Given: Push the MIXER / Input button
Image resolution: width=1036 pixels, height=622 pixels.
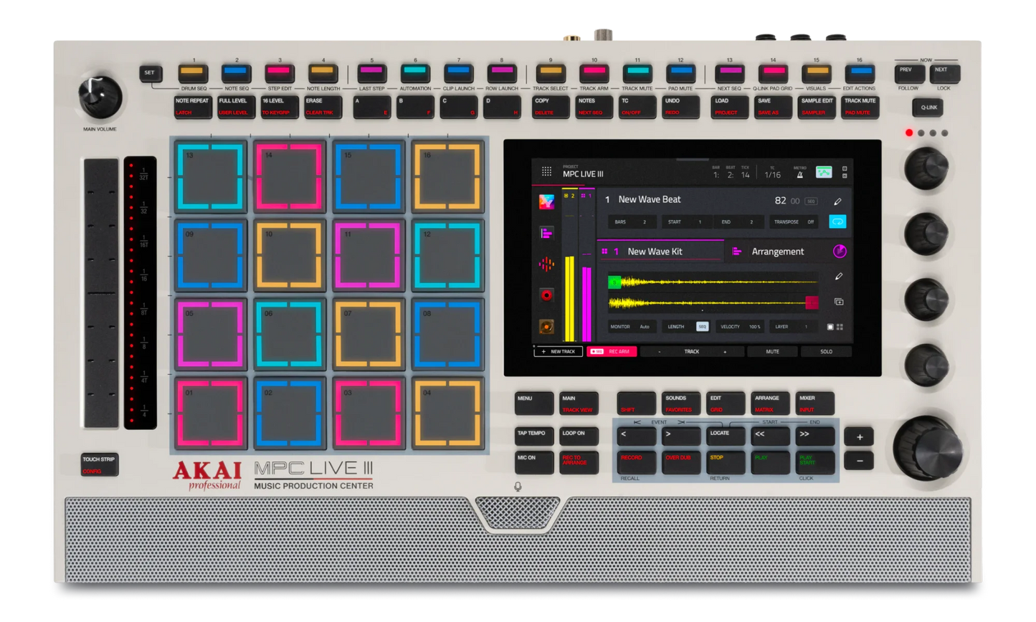Looking at the screenshot, I should pos(814,403).
